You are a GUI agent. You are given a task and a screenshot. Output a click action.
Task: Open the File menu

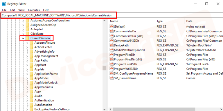coord(4,10)
